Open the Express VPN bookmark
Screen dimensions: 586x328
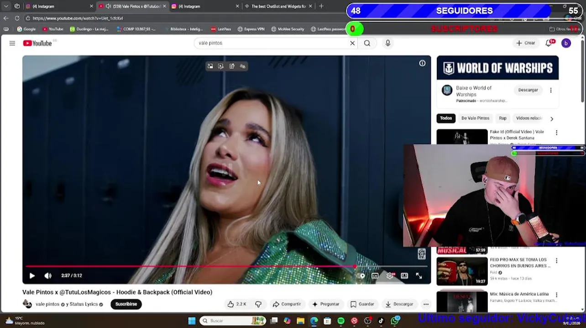coord(251,29)
